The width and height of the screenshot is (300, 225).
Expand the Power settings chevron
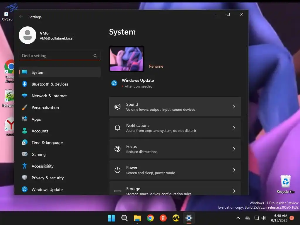(234, 170)
